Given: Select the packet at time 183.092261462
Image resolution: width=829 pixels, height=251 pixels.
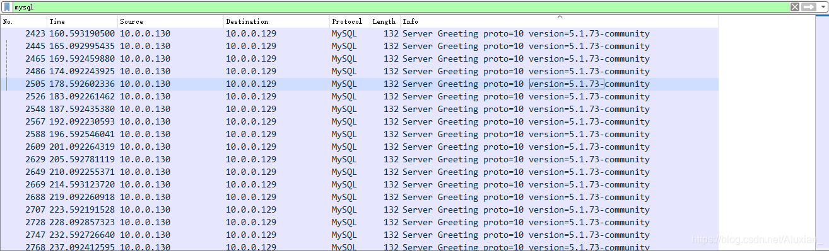Looking at the screenshot, I should 359,97.
